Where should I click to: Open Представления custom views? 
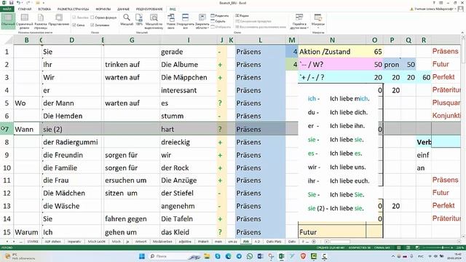pos(59,20)
